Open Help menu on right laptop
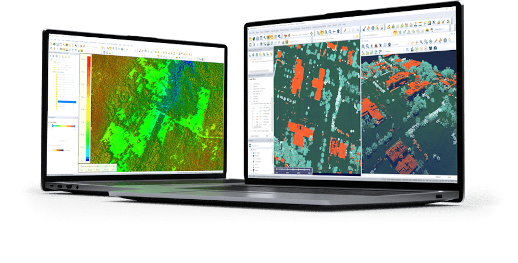The width and height of the screenshot is (518, 263). (344, 24)
